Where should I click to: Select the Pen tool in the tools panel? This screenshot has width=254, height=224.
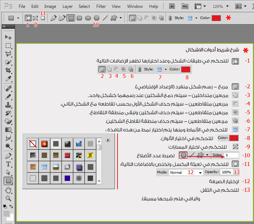click(8, 156)
